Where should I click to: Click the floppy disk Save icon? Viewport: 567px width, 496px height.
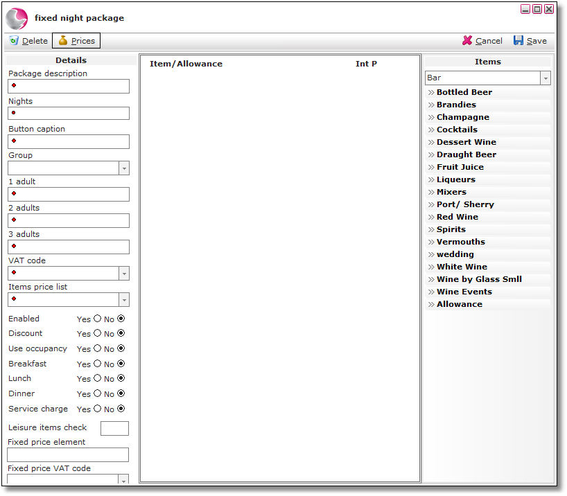point(518,40)
